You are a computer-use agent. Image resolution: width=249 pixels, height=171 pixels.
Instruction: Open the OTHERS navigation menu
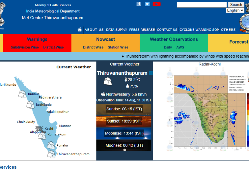[228, 30]
